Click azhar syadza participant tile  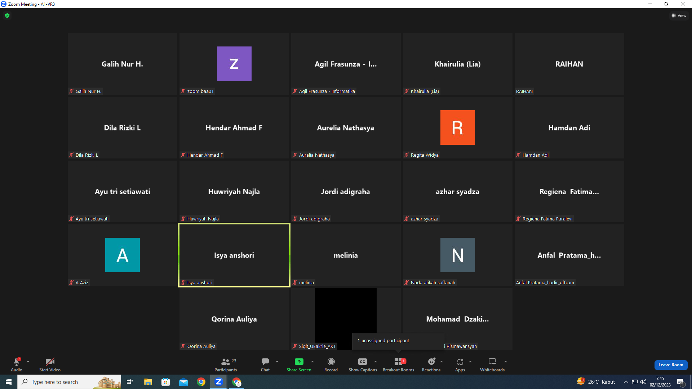458,191
